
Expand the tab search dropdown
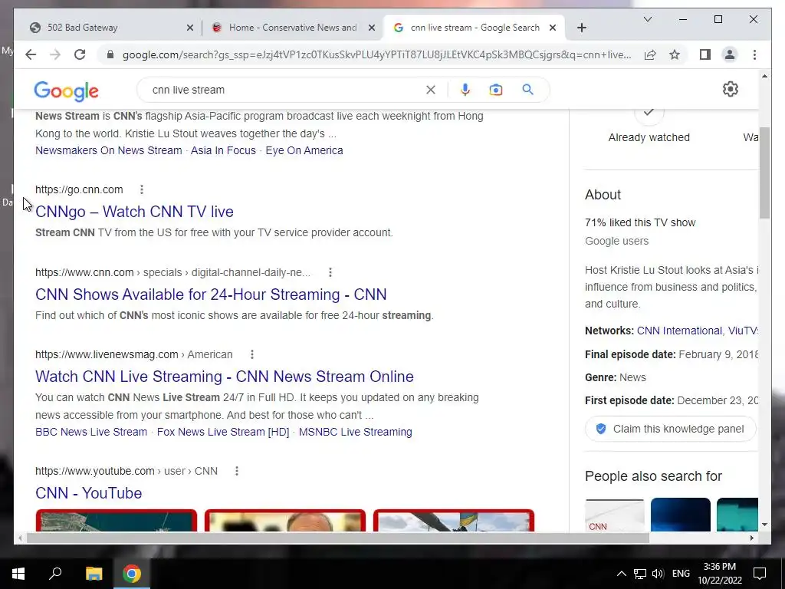point(647,19)
